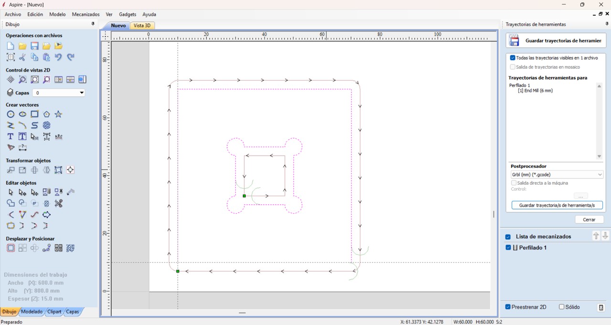Screen dimensions: 611x325
Task: Toggle the Lista de mecanizados checkbox
Action: (x=508, y=237)
